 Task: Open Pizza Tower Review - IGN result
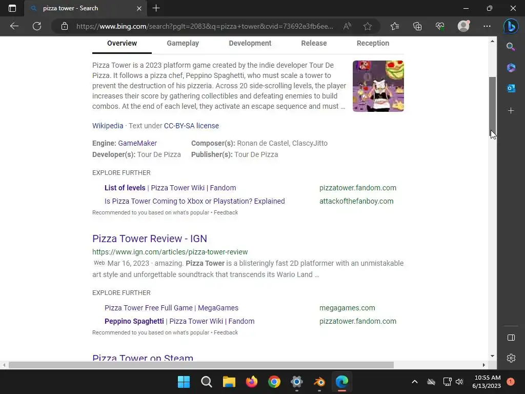click(150, 239)
